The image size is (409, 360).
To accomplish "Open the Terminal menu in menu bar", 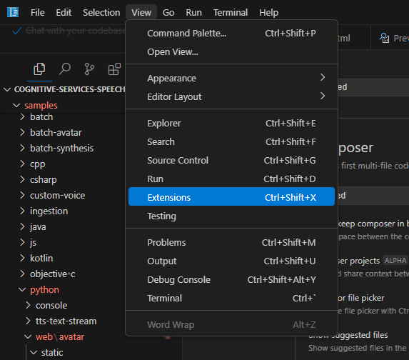I will coord(231,13).
